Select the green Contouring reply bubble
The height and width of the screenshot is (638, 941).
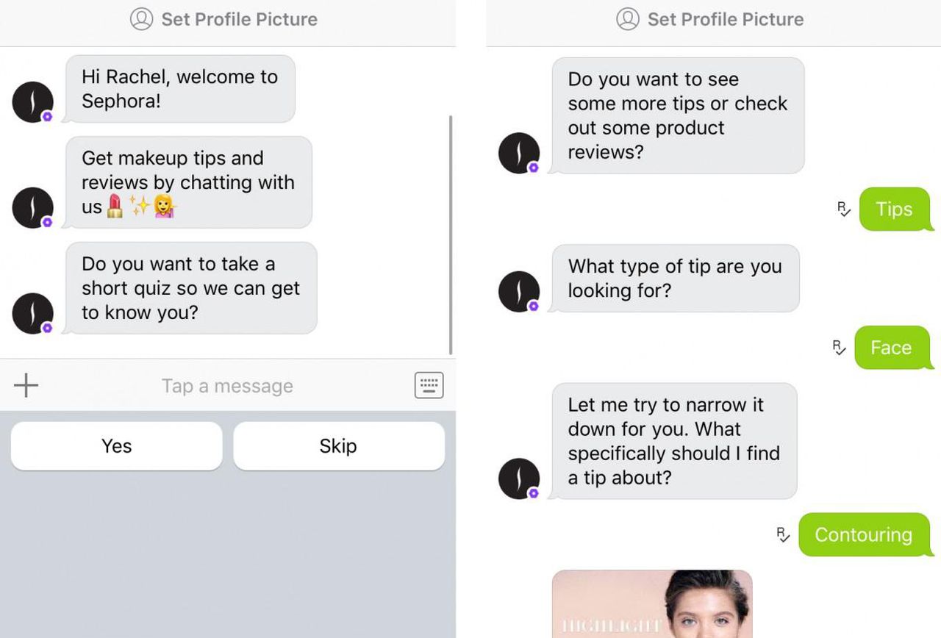(x=862, y=535)
